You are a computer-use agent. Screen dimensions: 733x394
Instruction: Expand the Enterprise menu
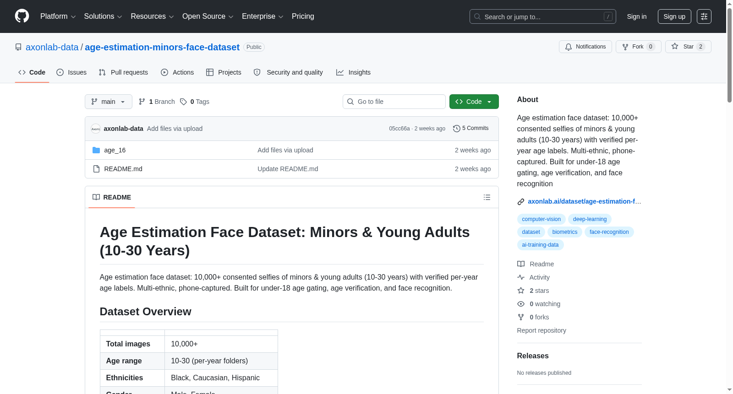pos(263,16)
